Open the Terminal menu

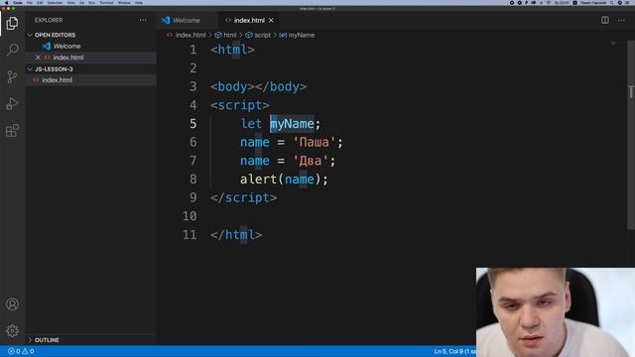[106, 3]
